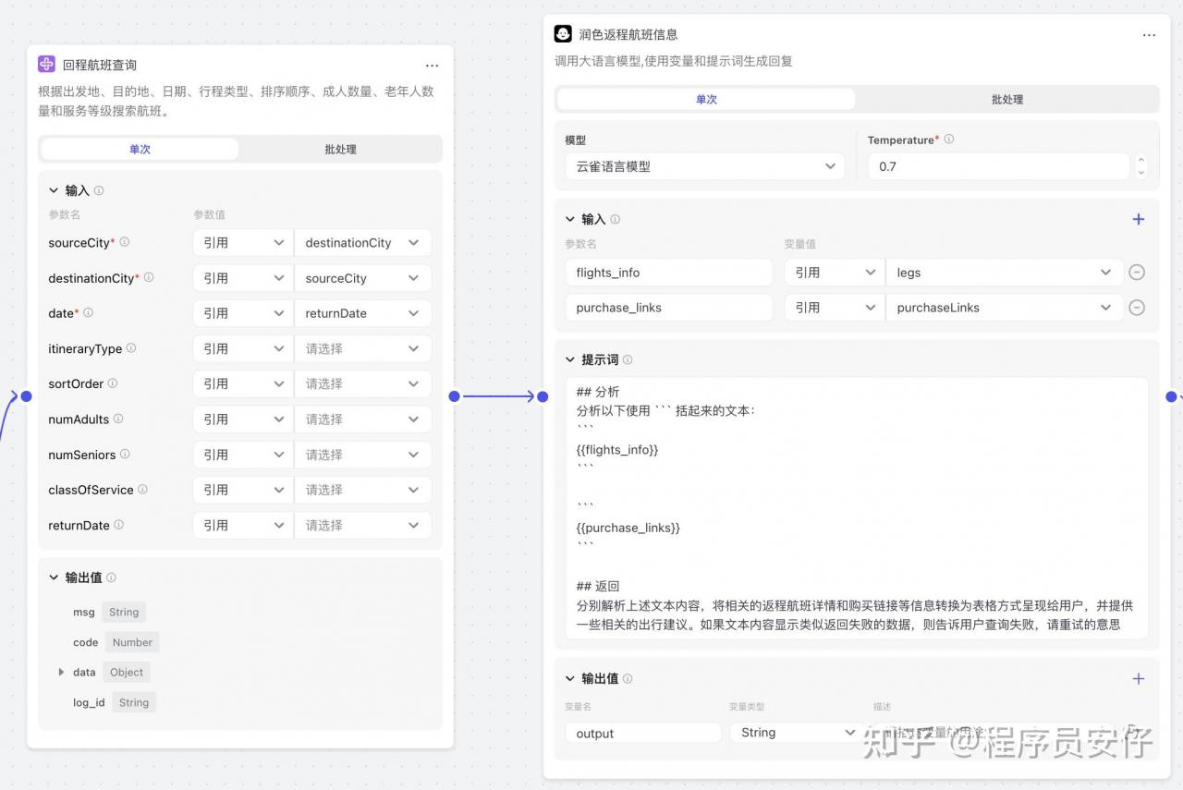Click info icon beside 输入 in LLM node
Screen dimensions: 1183x790
pyautogui.click(x=616, y=219)
